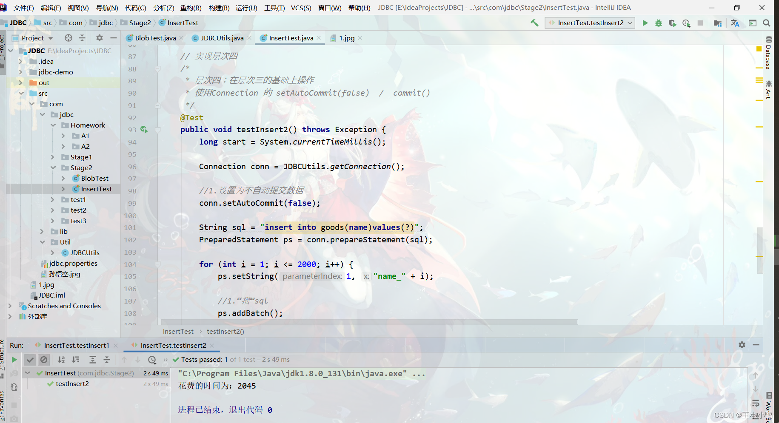Click the 2: Favorites side tab
This screenshot has height=423, width=779.
[x=3, y=406]
